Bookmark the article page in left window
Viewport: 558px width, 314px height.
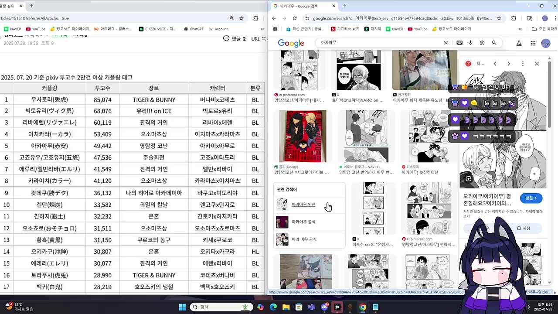point(241,18)
